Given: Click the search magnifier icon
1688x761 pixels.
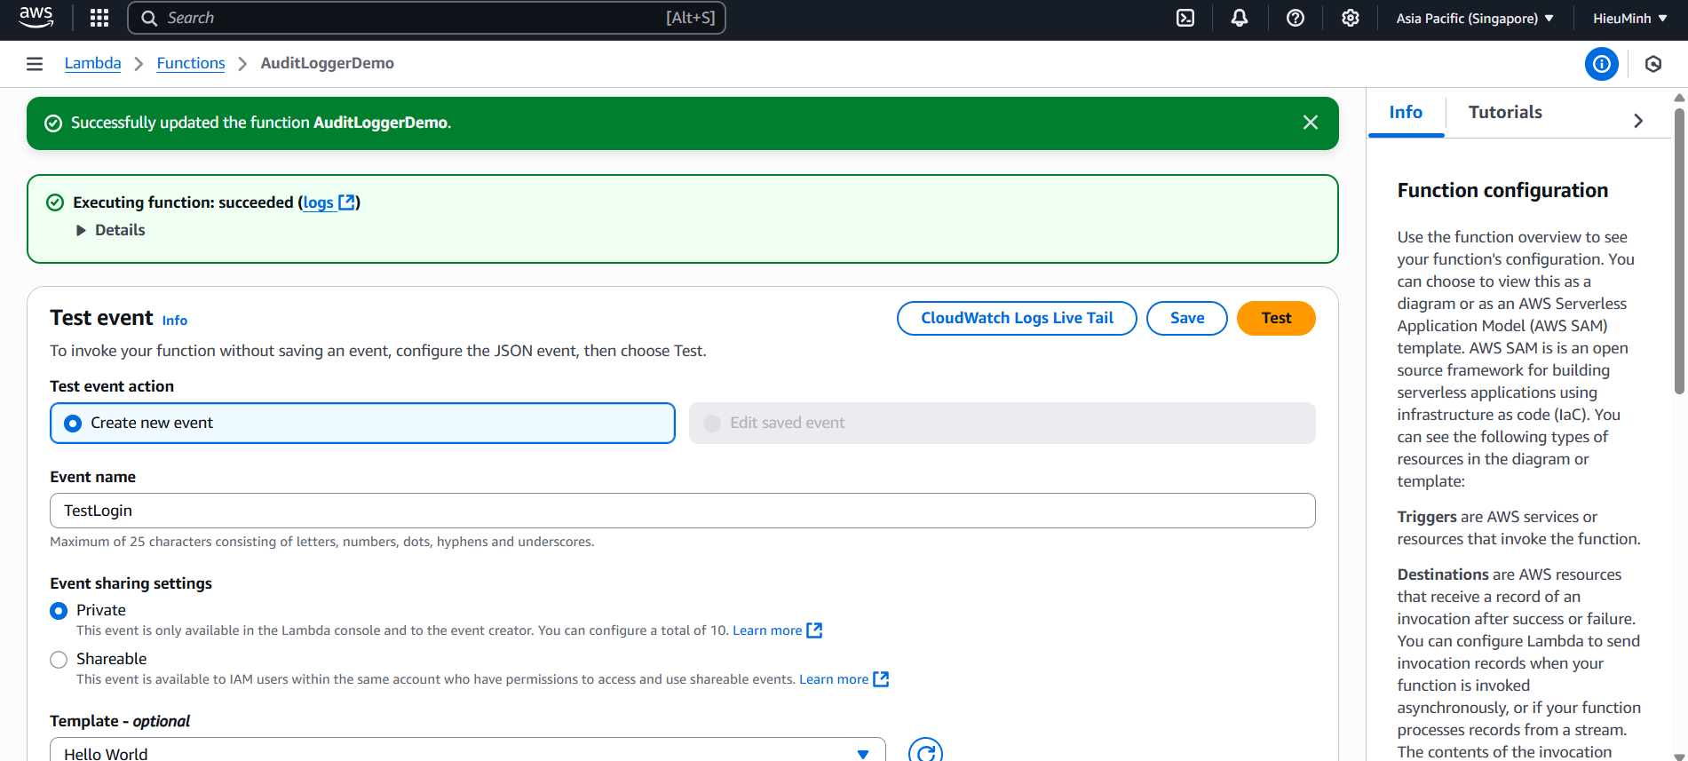Looking at the screenshot, I should pyautogui.click(x=149, y=18).
